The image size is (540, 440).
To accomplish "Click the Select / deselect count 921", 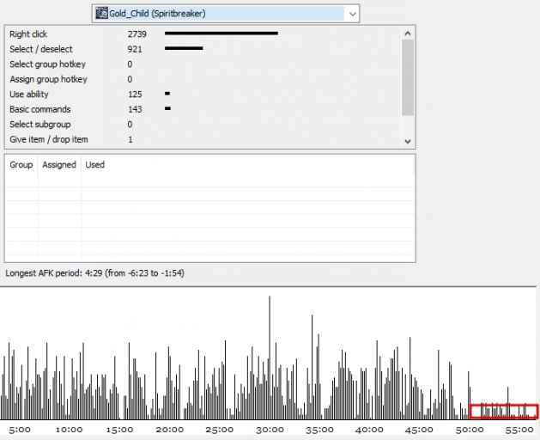I will click(135, 49).
